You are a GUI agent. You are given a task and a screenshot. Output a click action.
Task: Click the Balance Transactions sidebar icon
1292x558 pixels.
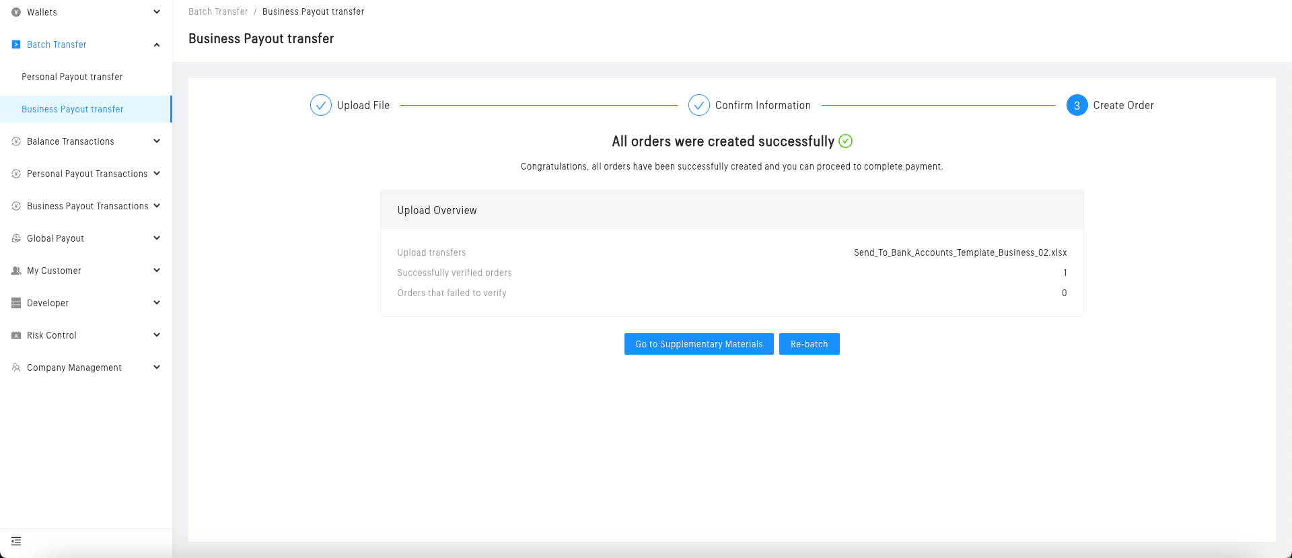[x=16, y=141]
